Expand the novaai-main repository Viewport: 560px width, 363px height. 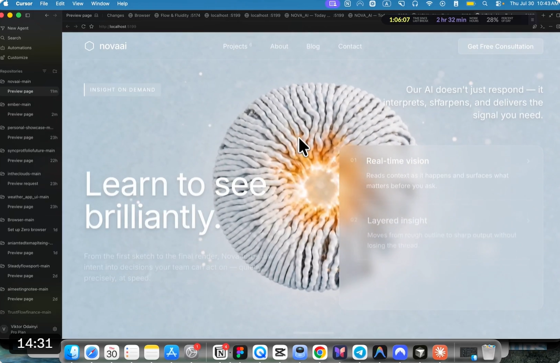point(19,81)
